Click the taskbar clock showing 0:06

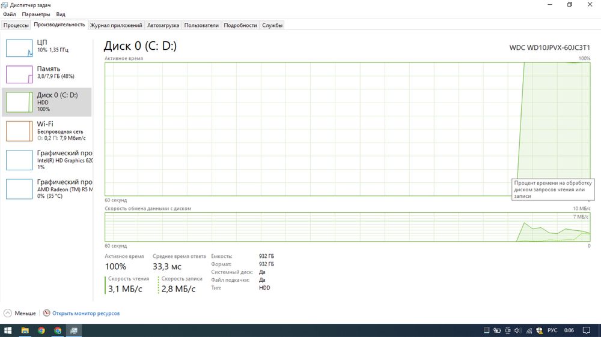tap(569, 330)
